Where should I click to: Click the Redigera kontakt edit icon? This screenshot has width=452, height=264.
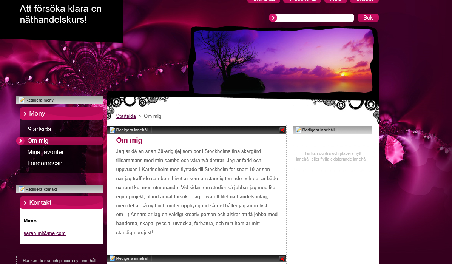[x=22, y=190]
